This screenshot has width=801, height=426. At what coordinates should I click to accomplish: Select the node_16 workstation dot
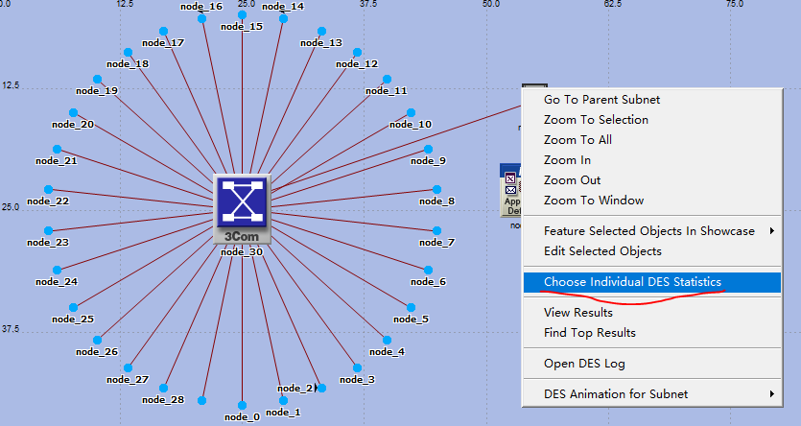(201, 18)
